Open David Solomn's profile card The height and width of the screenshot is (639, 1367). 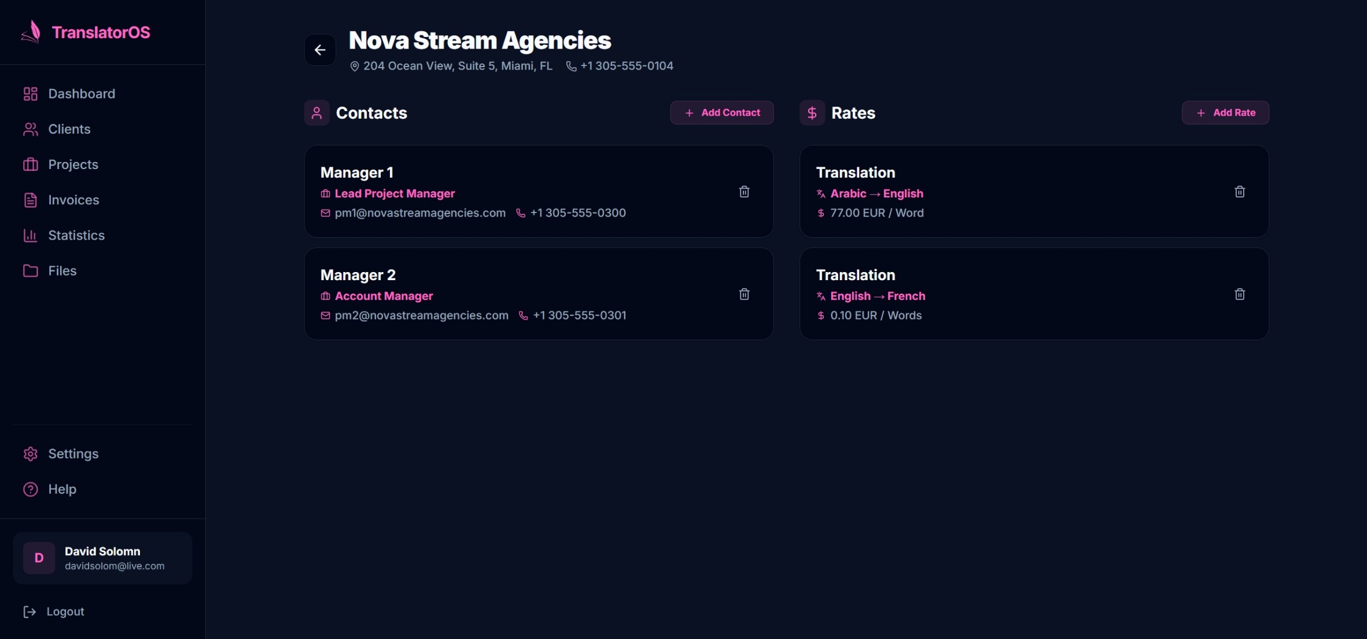click(x=102, y=557)
